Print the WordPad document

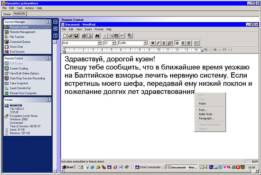pyautogui.click(x=84, y=35)
